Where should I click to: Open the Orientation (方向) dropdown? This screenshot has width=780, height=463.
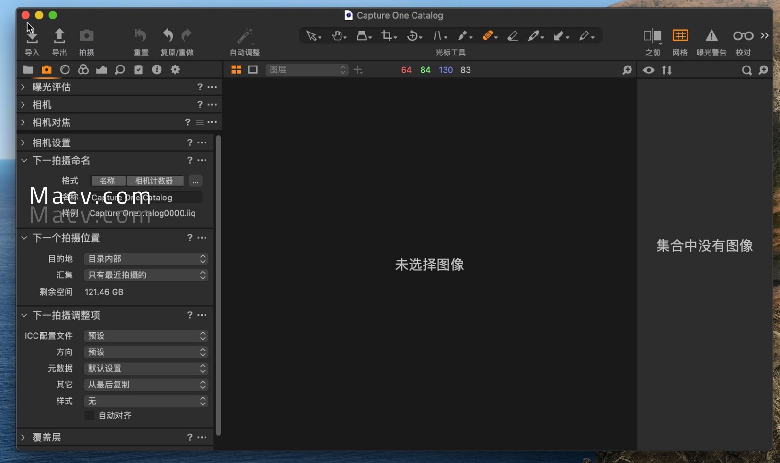[x=146, y=352]
